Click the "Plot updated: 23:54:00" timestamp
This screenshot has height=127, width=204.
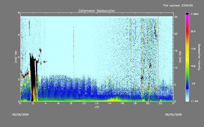[178, 5]
